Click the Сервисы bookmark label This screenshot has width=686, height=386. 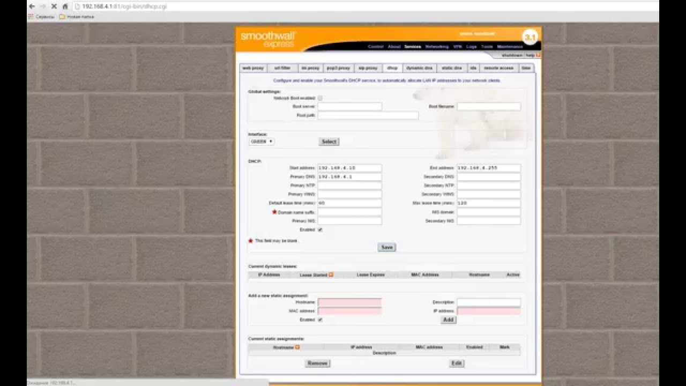tap(45, 17)
